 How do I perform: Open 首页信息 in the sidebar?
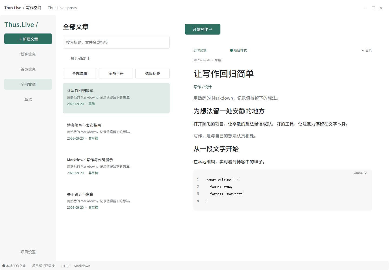[28, 69]
